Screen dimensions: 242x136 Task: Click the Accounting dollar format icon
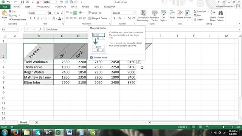[x=114, y=19]
